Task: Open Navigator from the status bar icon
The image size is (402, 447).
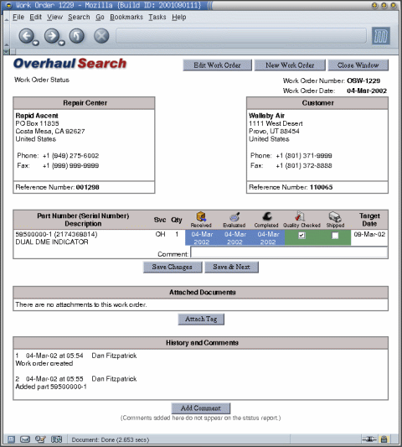Action: 11,439
